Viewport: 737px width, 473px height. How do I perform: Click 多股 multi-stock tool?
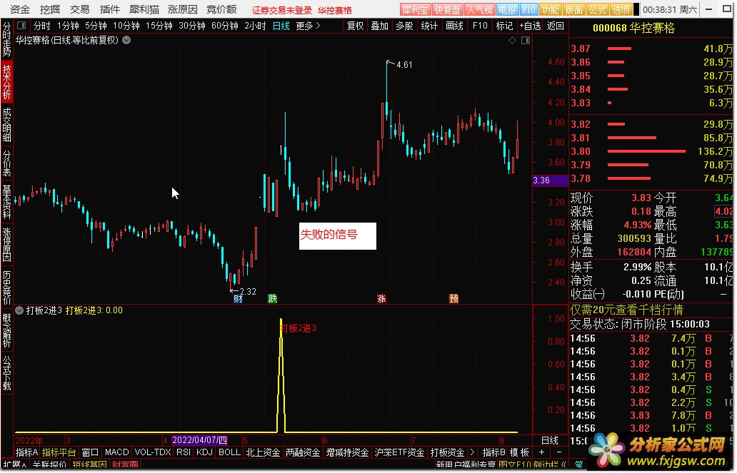coord(404,26)
